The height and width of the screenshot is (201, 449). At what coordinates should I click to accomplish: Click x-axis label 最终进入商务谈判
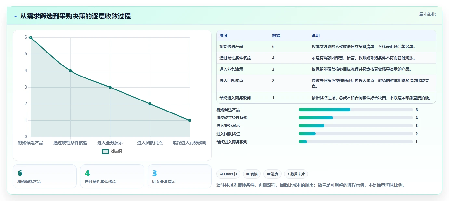190,143
